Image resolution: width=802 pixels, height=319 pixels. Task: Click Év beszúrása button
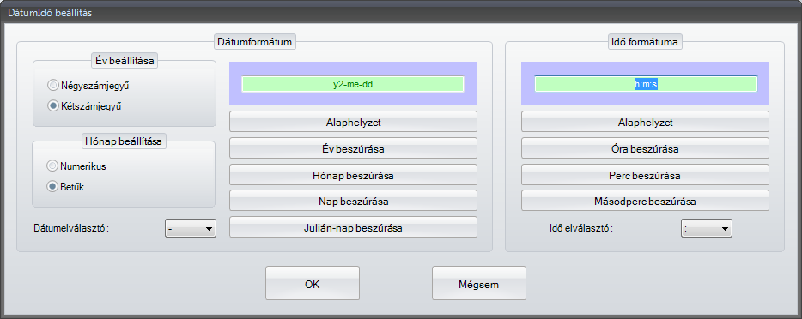353,149
